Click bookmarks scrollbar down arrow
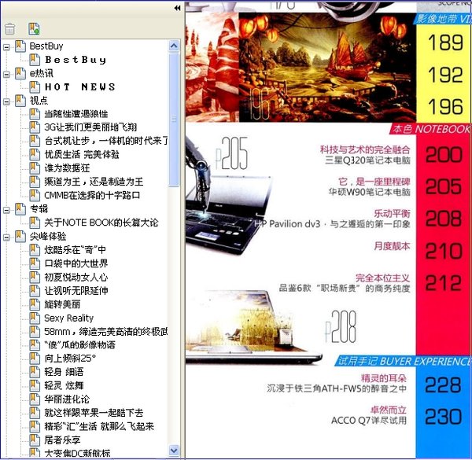The width and height of the screenshot is (472, 460). click(x=174, y=451)
